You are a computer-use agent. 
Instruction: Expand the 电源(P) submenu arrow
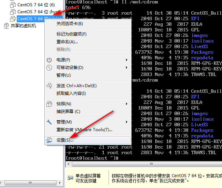tap(127, 60)
